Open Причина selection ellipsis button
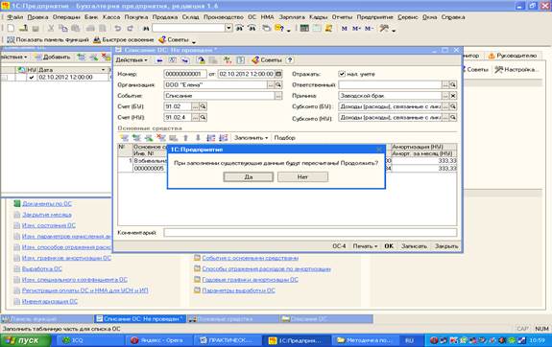 [x=445, y=96]
